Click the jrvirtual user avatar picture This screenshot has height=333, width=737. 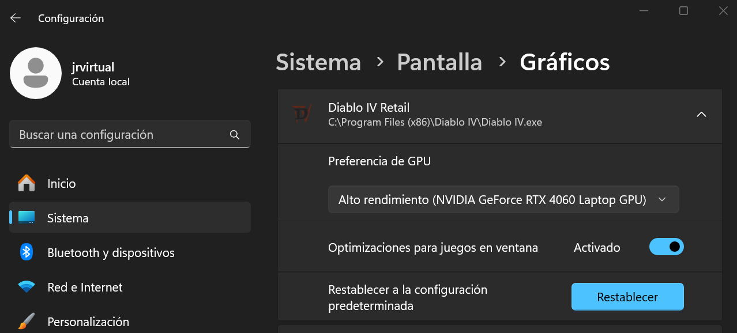tap(36, 73)
